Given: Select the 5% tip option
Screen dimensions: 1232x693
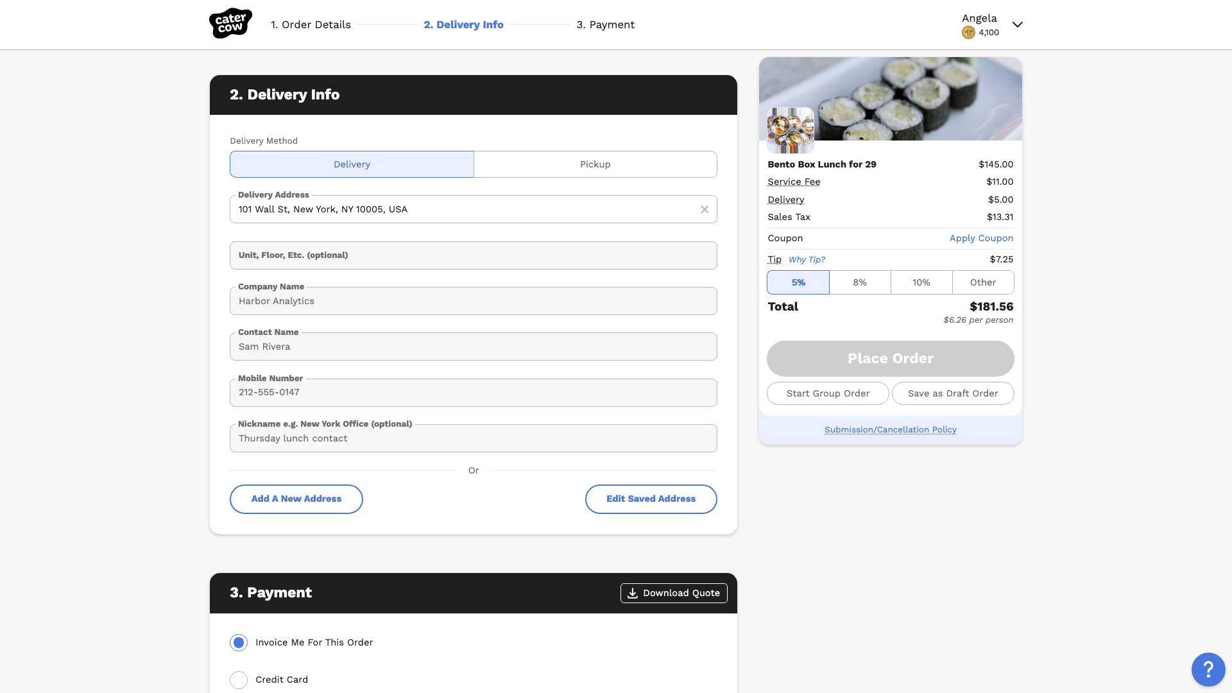Looking at the screenshot, I should pos(798,282).
